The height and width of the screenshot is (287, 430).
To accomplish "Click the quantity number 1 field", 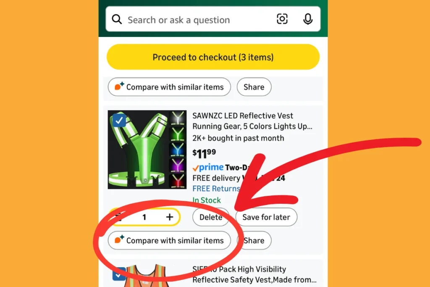I will click(x=144, y=217).
